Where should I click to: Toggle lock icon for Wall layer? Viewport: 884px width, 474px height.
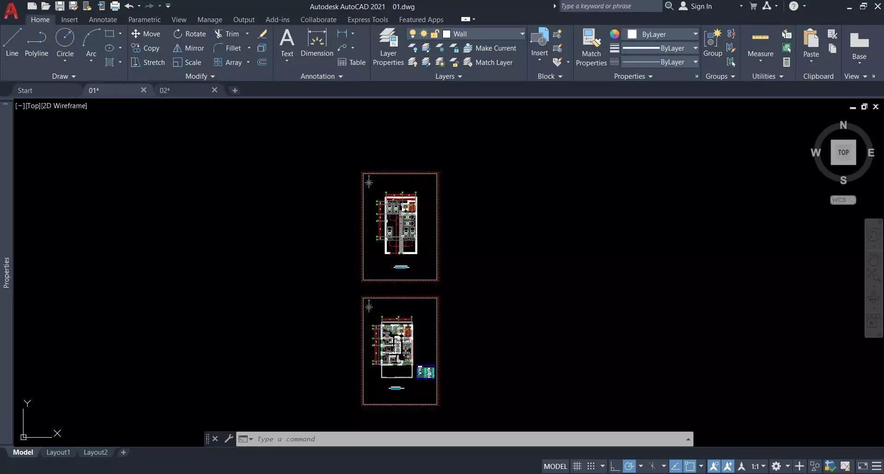pyautogui.click(x=435, y=34)
